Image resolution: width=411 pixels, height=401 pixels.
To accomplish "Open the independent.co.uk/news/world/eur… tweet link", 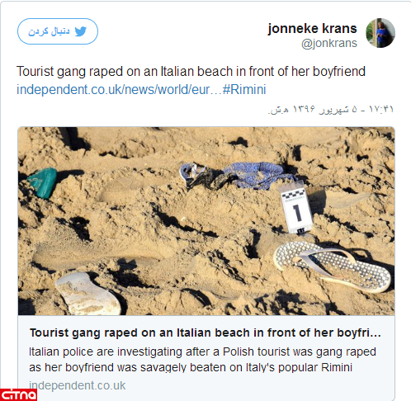I will [119, 89].
